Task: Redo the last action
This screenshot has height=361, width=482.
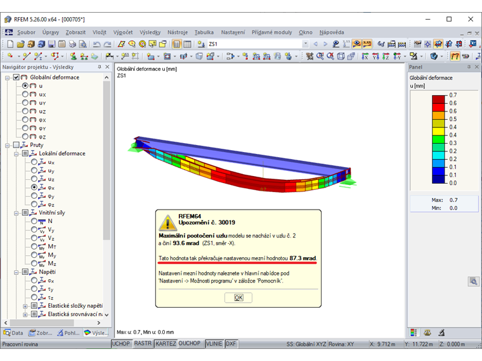Action: click(x=107, y=44)
